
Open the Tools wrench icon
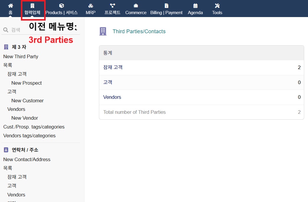(217, 6)
